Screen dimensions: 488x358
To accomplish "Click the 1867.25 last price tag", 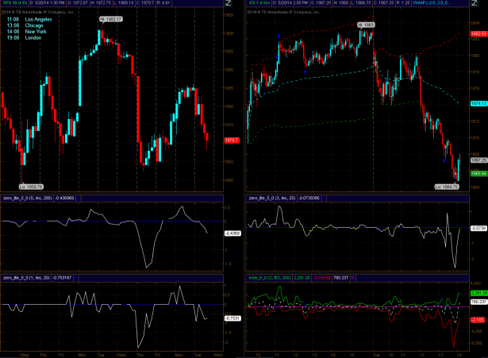I will (478, 160).
